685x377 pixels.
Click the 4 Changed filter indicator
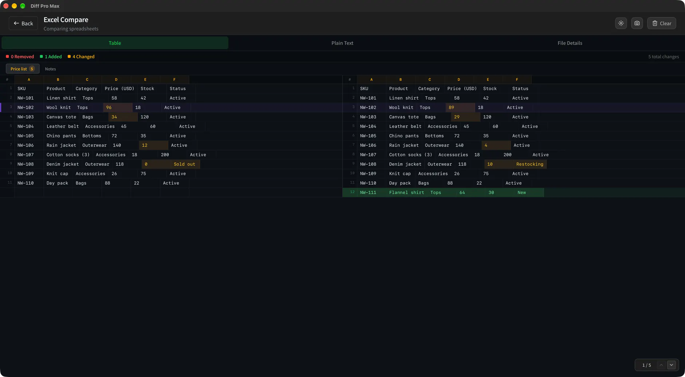tap(81, 57)
